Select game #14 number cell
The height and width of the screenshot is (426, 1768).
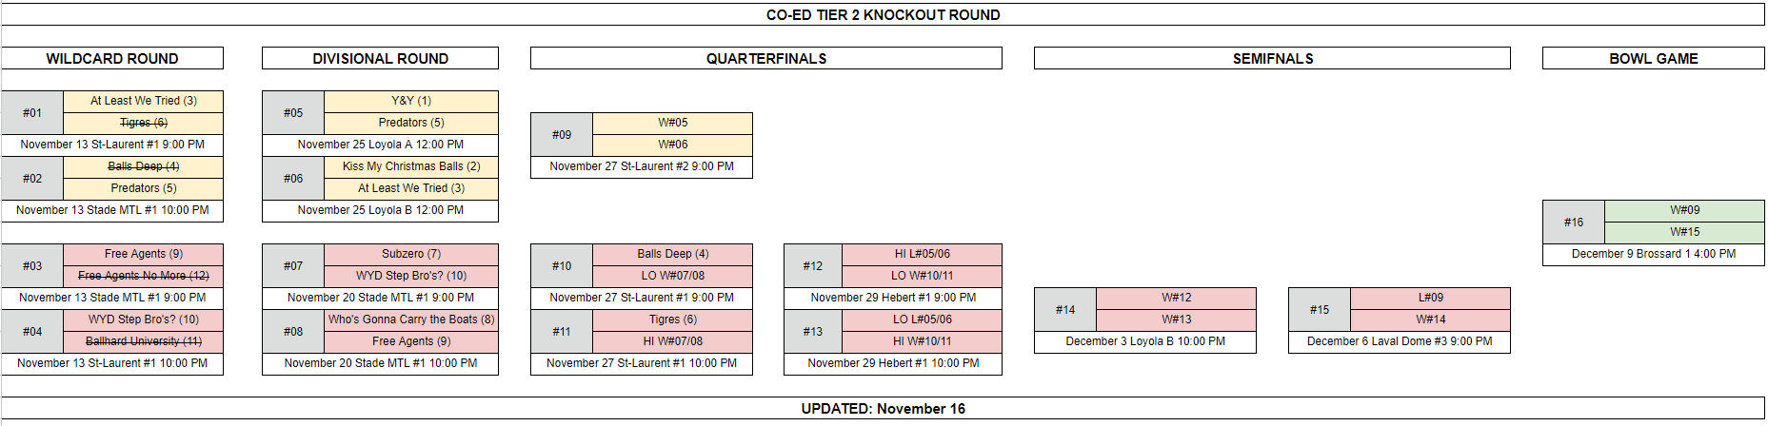click(x=1065, y=309)
